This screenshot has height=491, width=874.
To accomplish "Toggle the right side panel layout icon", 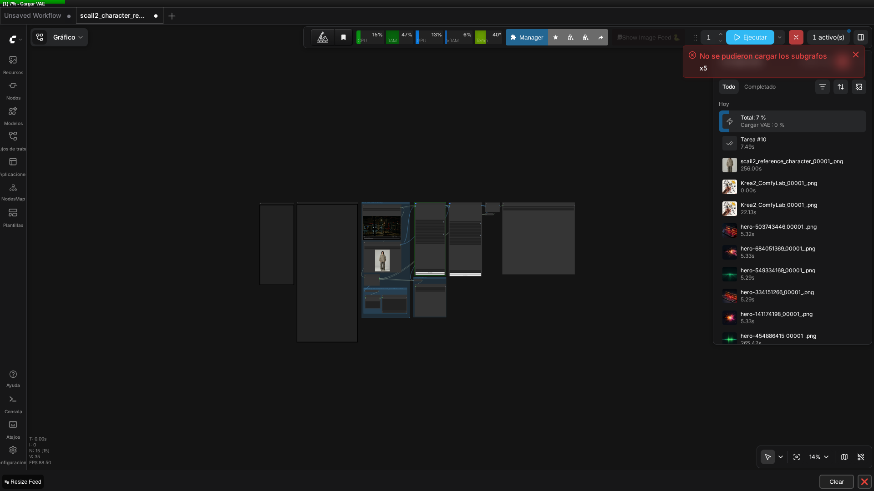I will point(860,37).
